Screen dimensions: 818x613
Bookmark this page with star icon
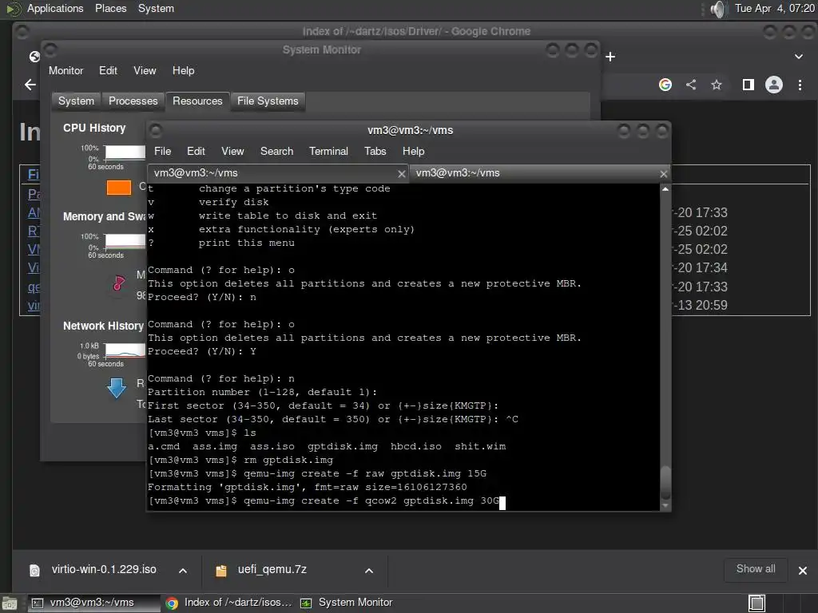coord(717,85)
